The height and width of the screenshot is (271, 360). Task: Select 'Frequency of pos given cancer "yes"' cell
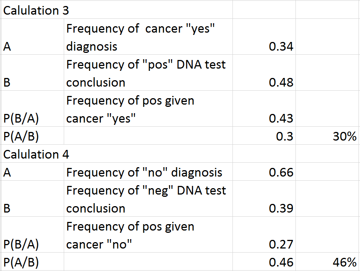(x=130, y=109)
